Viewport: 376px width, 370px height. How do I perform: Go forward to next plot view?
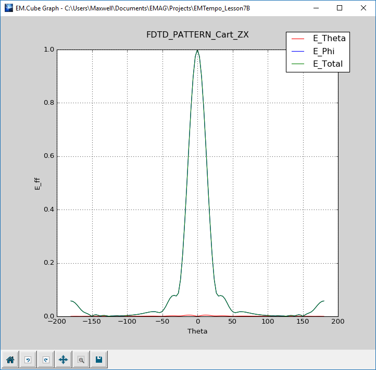coord(45,360)
